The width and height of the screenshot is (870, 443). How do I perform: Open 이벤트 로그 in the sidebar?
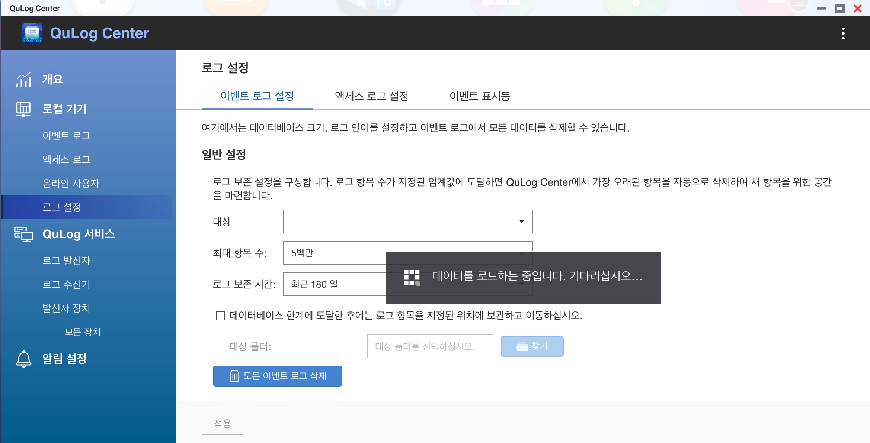[66, 136]
